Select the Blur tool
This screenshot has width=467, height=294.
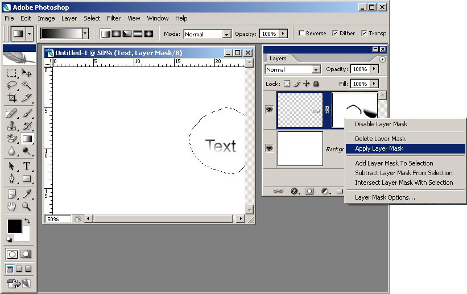pyautogui.click(x=11, y=151)
